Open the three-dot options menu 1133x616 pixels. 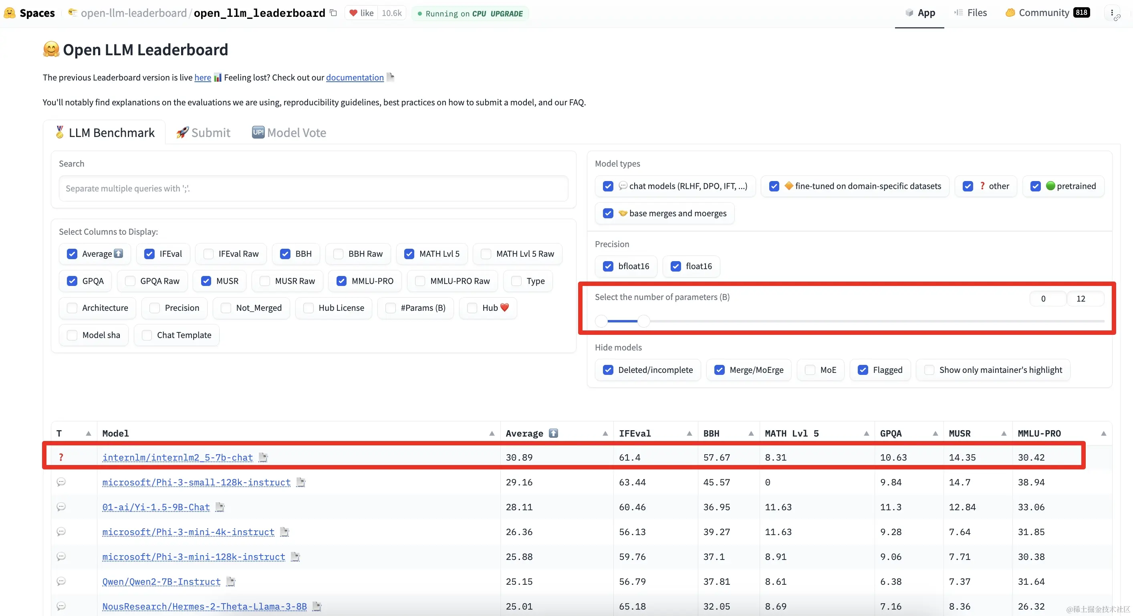click(x=1111, y=13)
